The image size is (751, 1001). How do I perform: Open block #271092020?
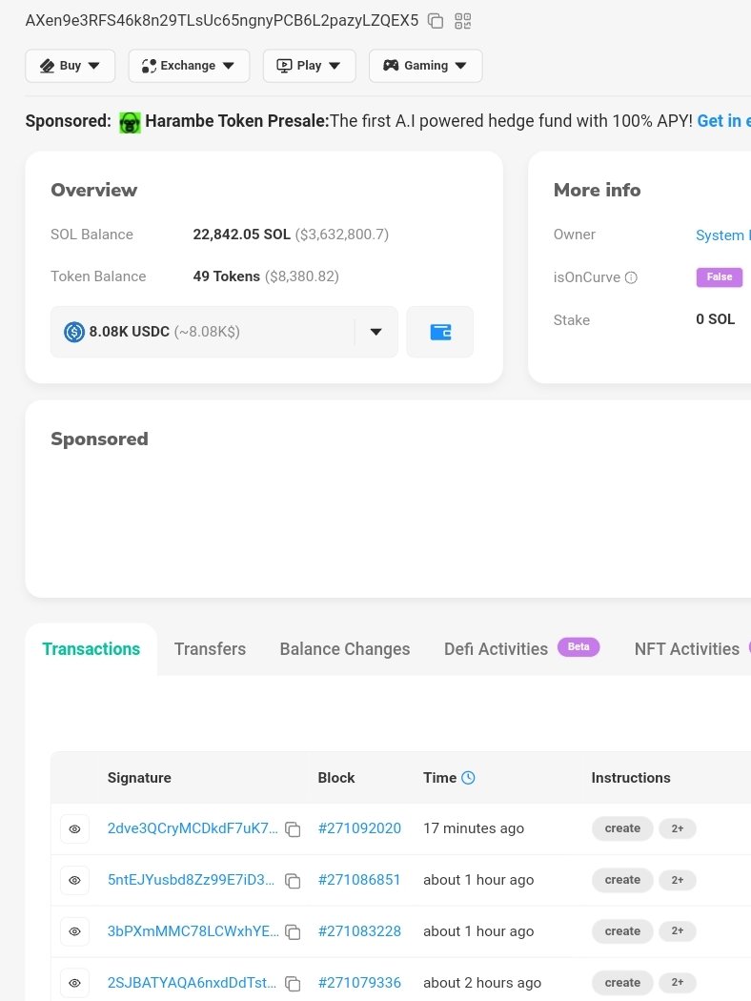(359, 828)
